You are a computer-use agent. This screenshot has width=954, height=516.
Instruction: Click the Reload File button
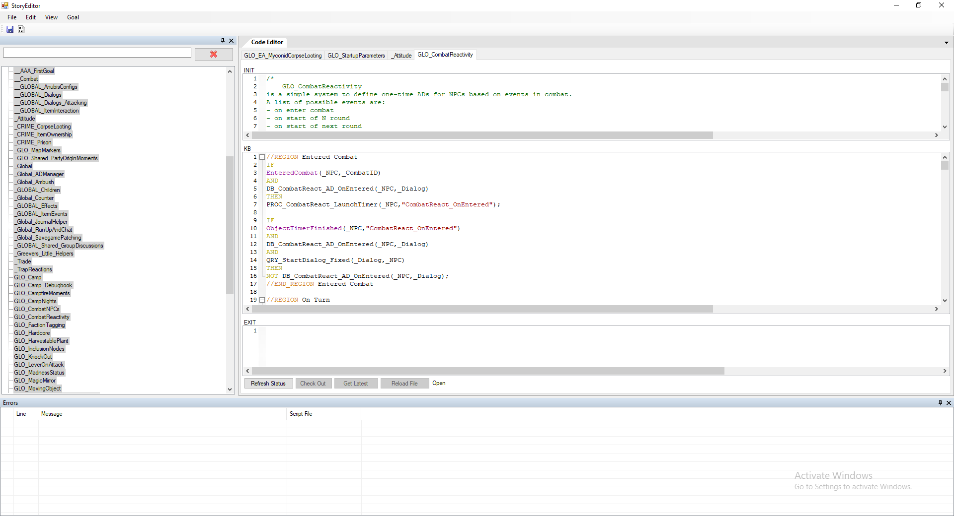click(x=404, y=384)
